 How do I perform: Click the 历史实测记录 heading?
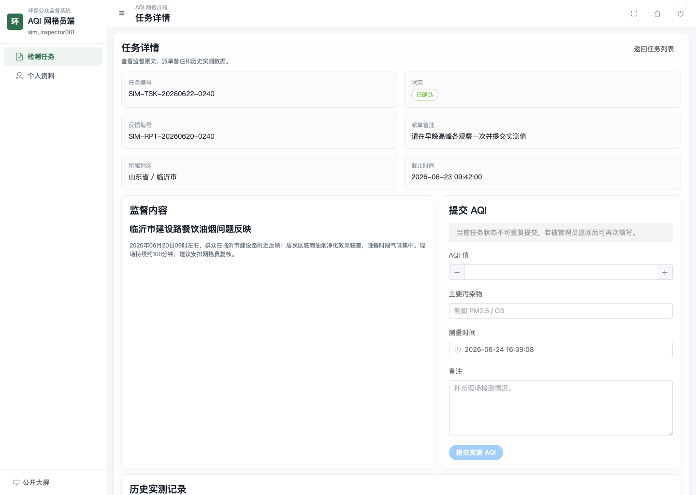click(158, 489)
